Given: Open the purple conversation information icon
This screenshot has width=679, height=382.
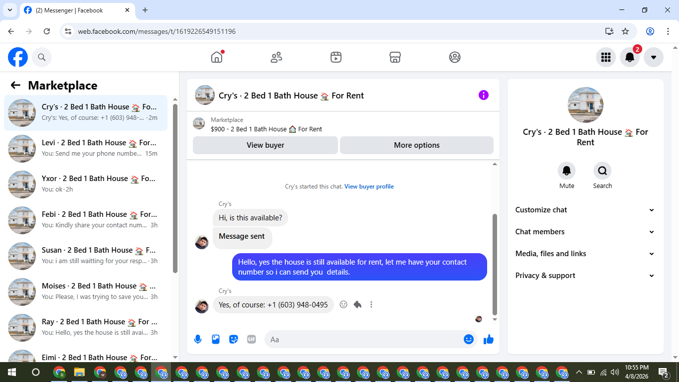Looking at the screenshot, I should pyautogui.click(x=484, y=95).
